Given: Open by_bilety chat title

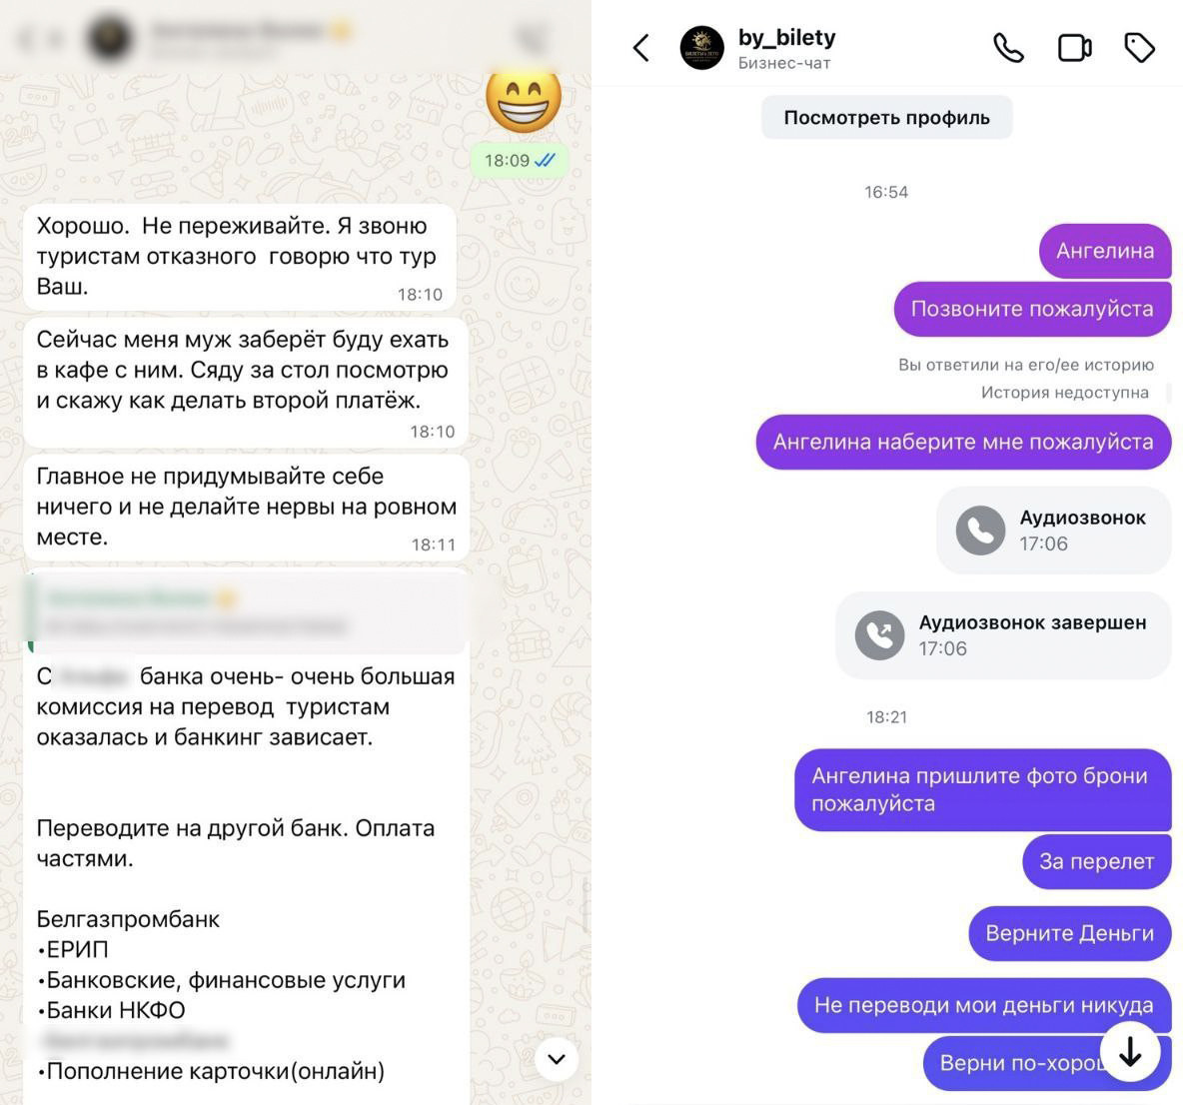Looking at the screenshot, I should (786, 38).
